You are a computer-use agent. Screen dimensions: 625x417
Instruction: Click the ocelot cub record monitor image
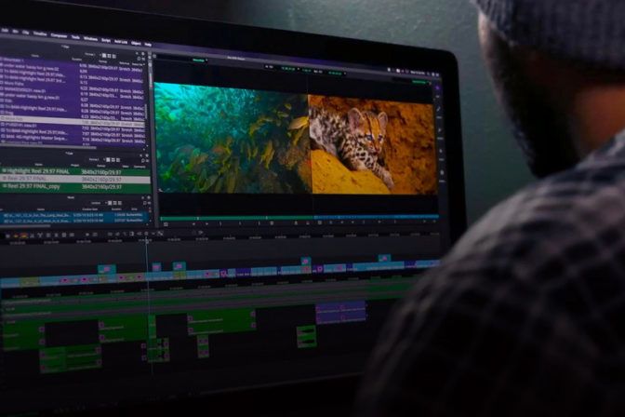372,144
